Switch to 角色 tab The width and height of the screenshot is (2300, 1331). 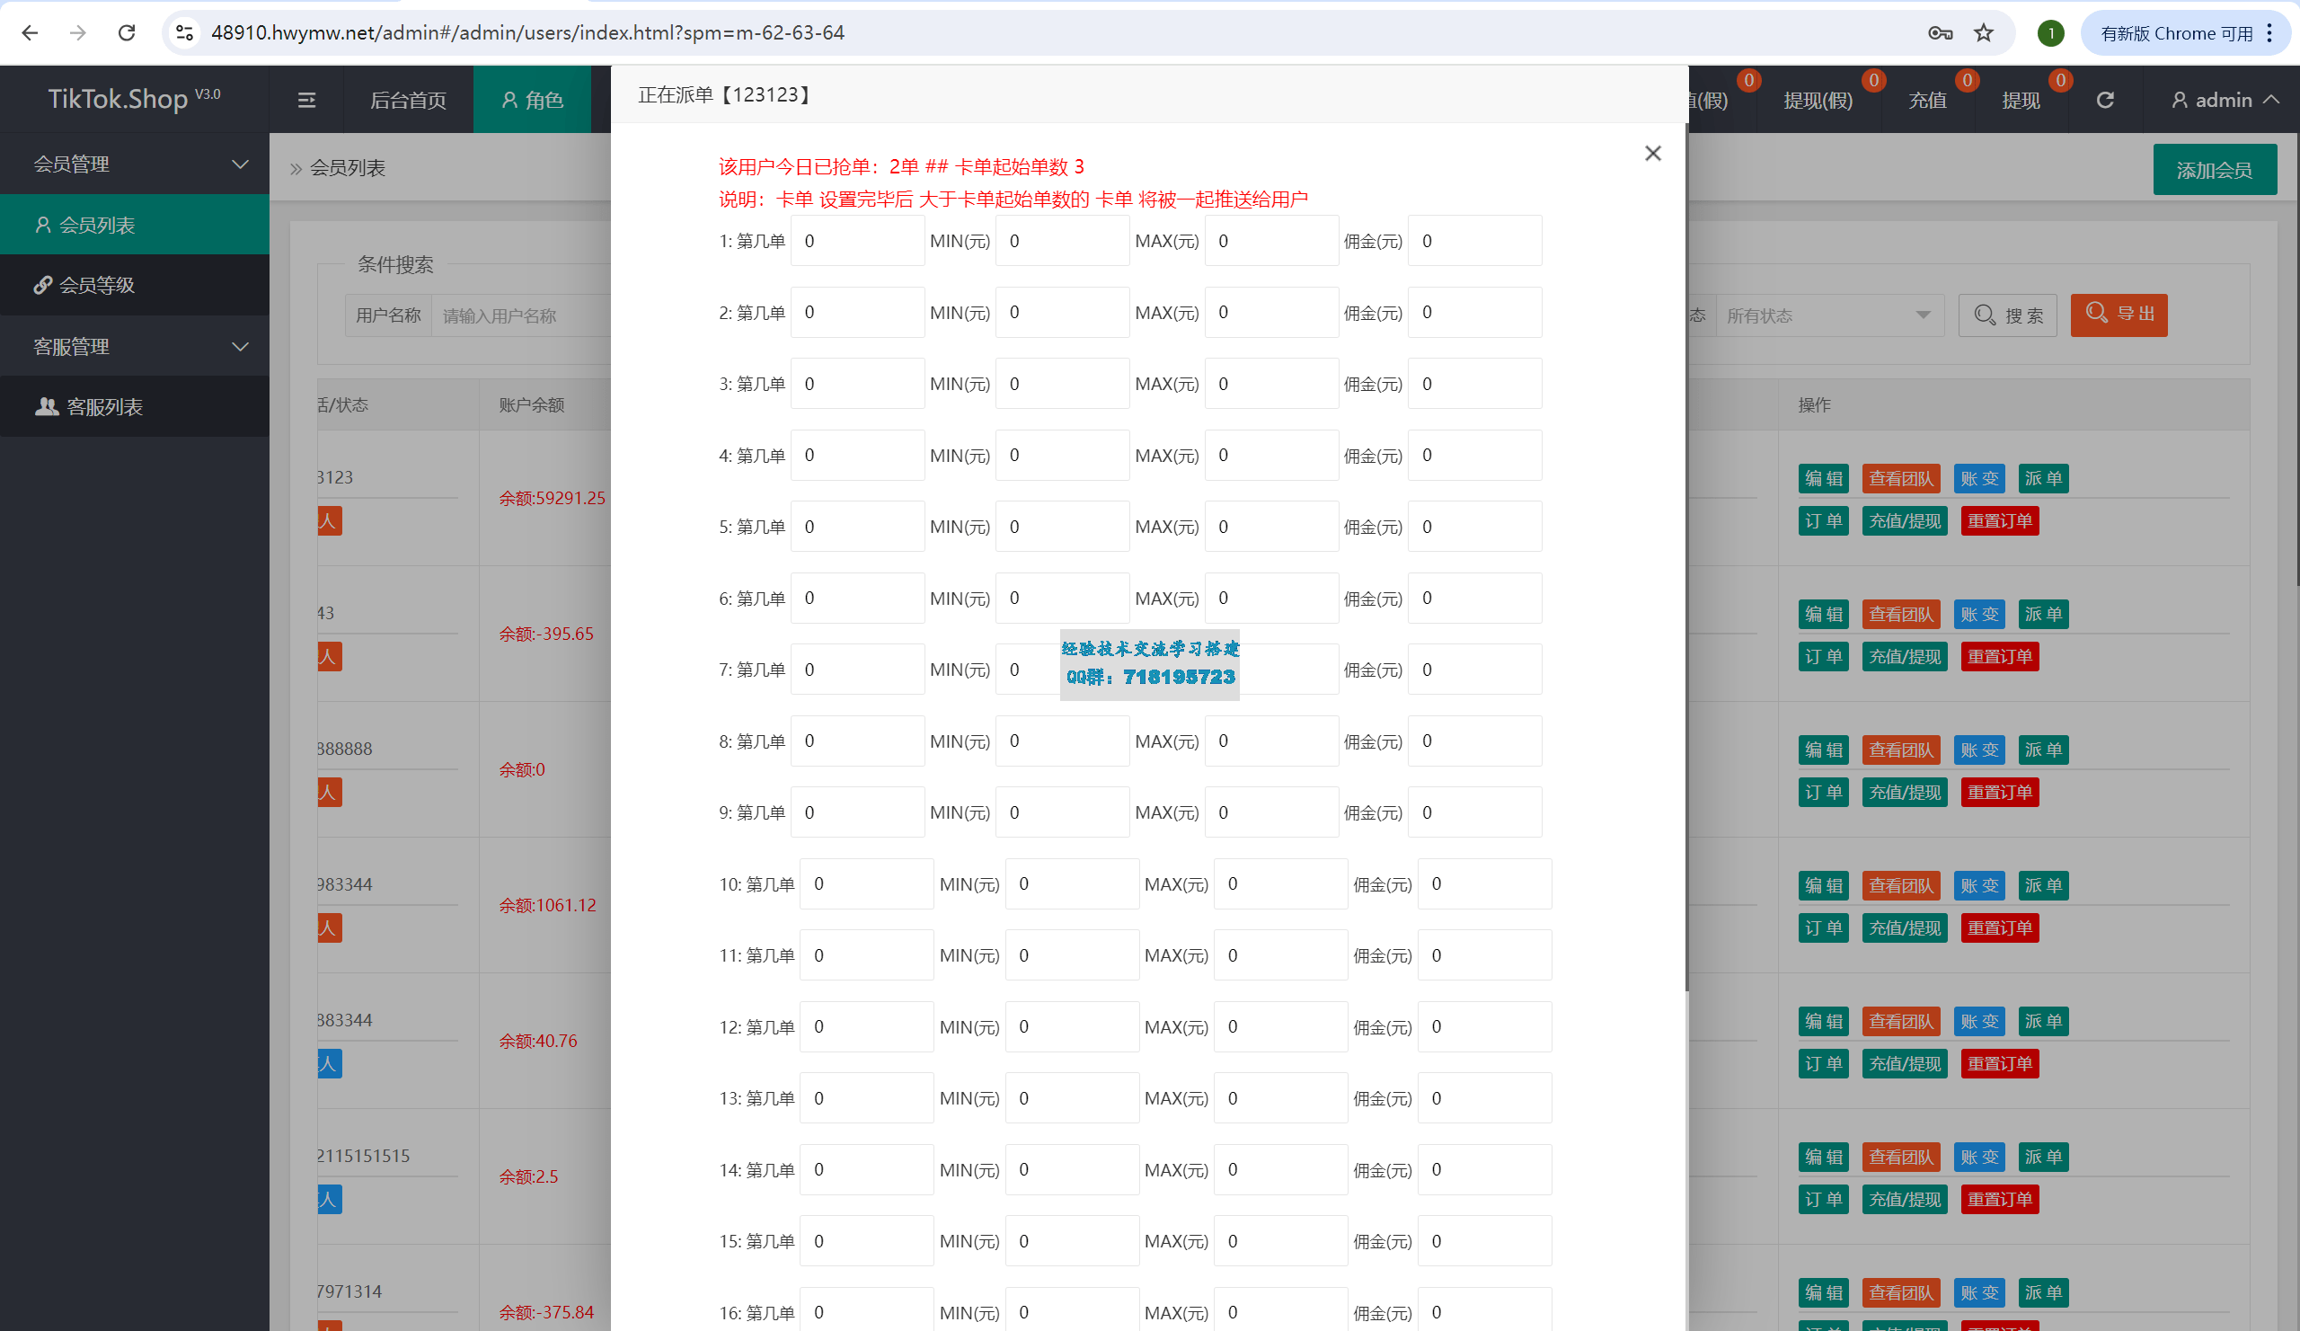pos(532,100)
